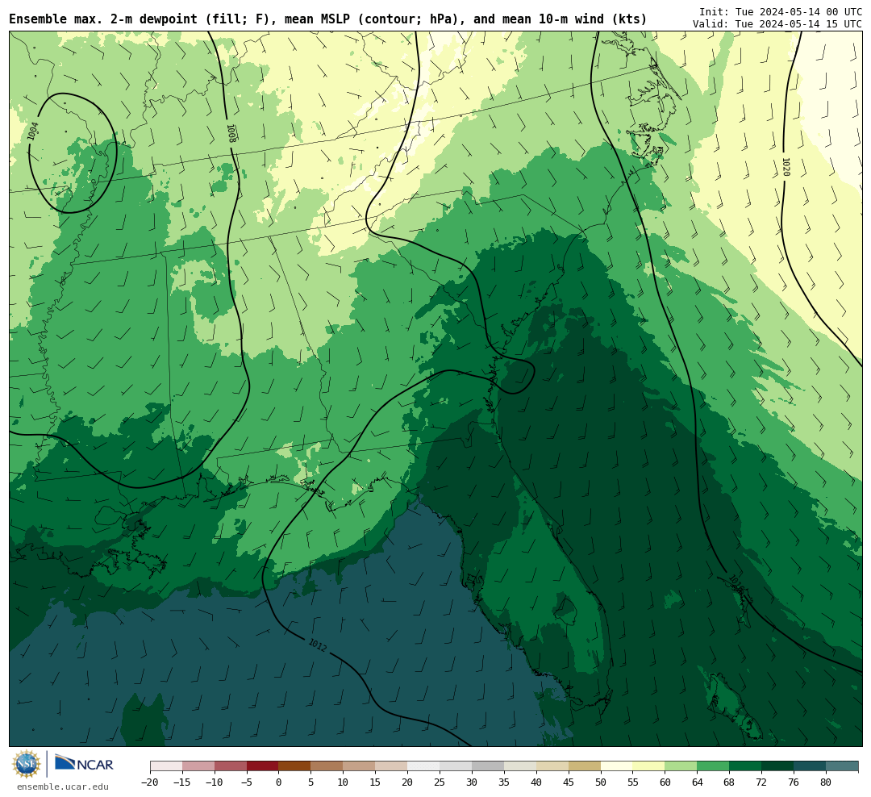Pick the brown swatch between 0 and 5

click(295, 766)
